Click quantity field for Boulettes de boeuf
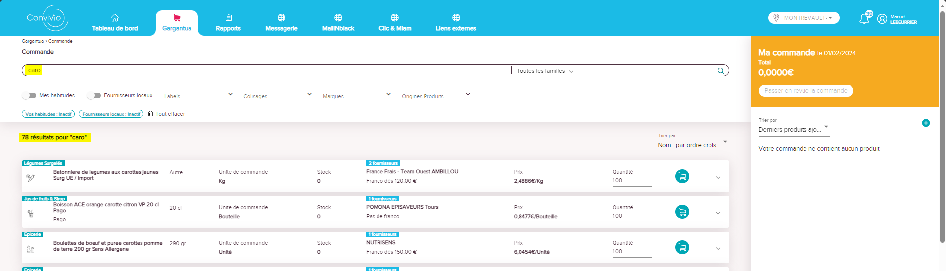The width and height of the screenshot is (946, 271). pos(632,252)
